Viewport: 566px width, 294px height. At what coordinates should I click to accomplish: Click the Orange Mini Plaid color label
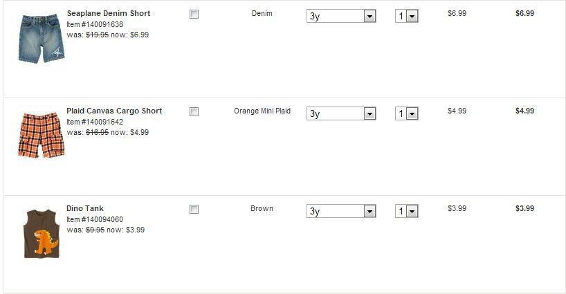[262, 111]
